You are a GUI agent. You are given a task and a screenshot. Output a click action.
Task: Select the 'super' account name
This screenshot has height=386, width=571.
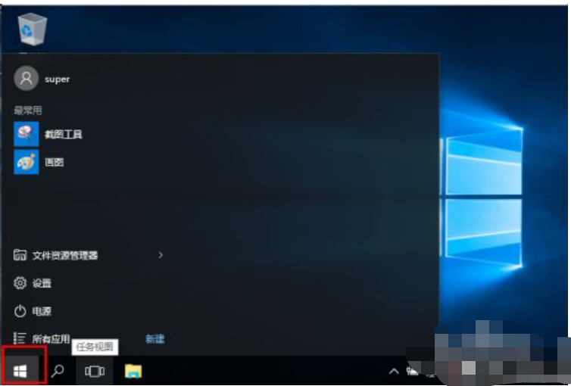tap(57, 79)
